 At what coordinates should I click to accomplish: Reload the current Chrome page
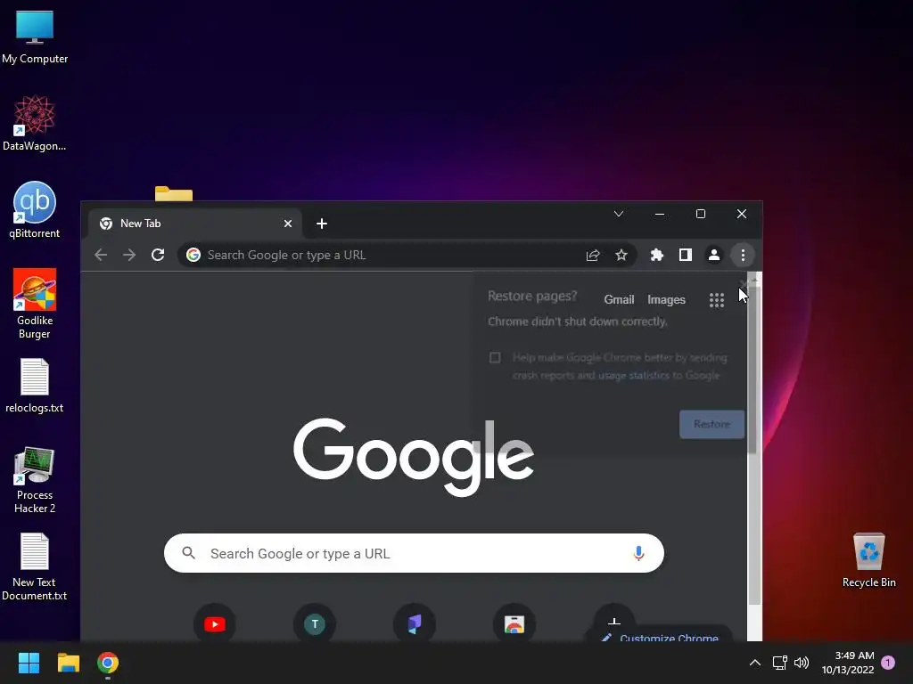click(x=158, y=255)
